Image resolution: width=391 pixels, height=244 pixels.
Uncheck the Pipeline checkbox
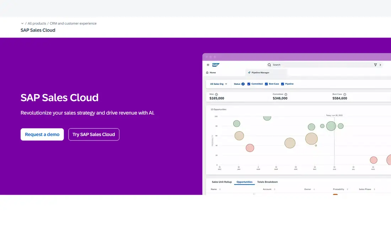click(x=283, y=84)
